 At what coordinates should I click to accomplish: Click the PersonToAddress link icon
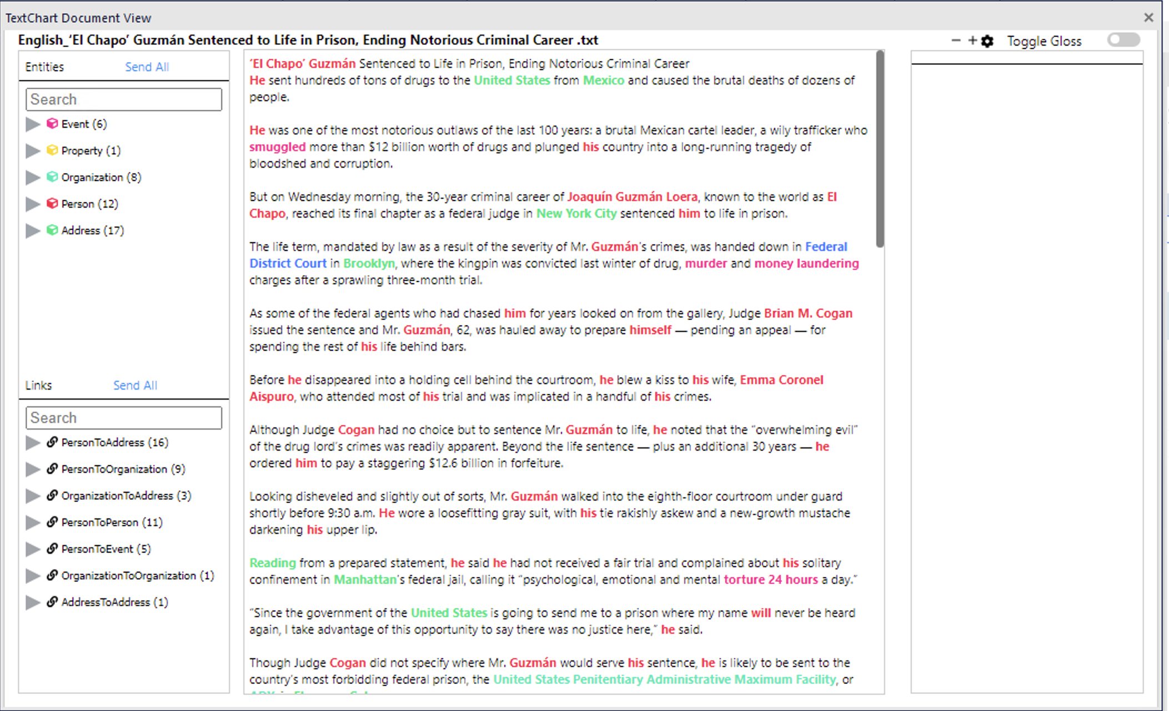click(x=52, y=442)
